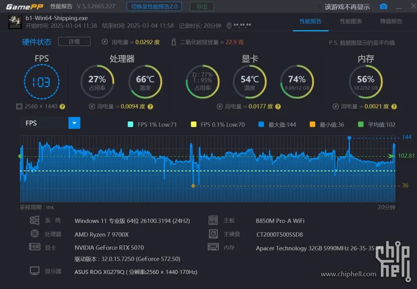The image size is (417, 289).
Task: Click the AMD Ryzen 7 9700X text
Action: tap(102, 235)
